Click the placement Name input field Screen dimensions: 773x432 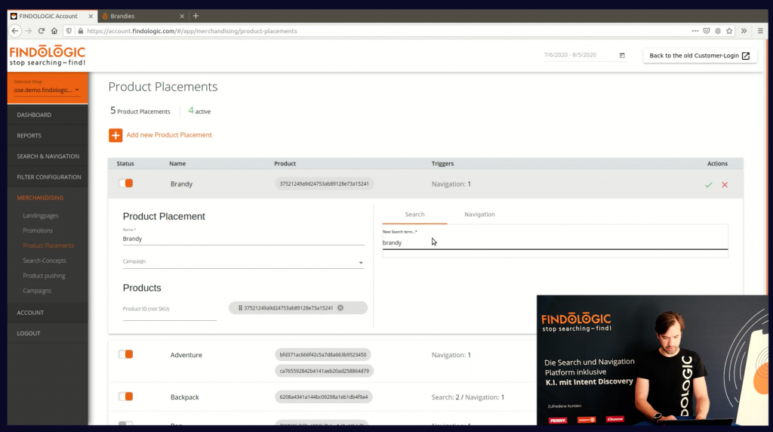point(243,239)
